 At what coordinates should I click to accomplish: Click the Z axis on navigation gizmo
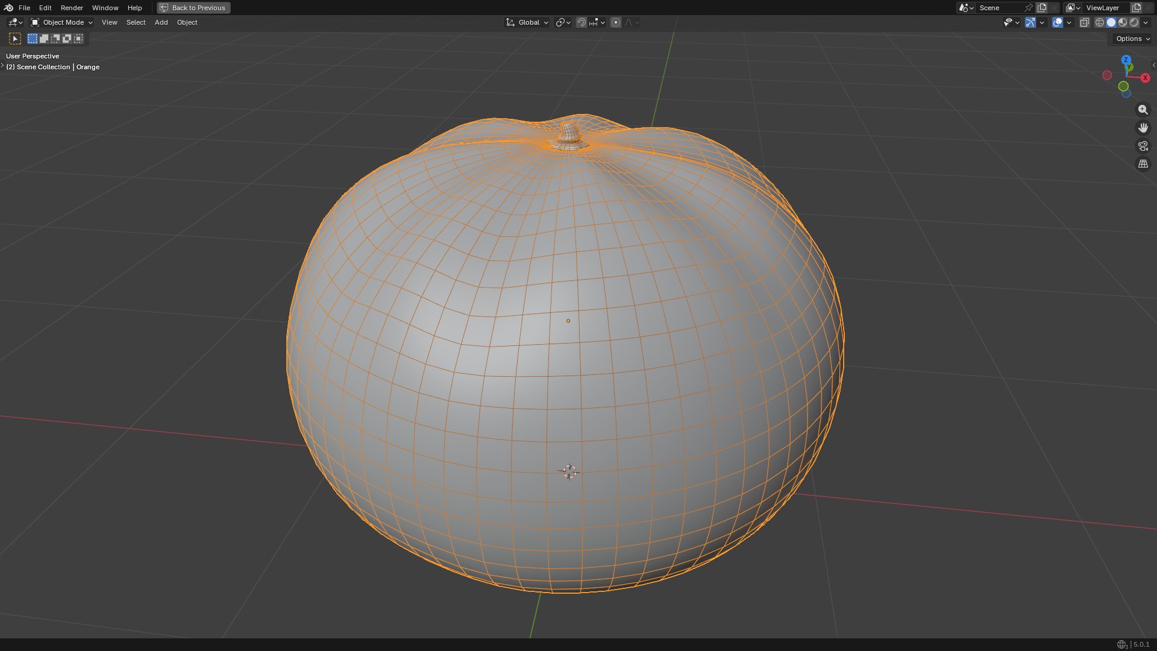1126,60
